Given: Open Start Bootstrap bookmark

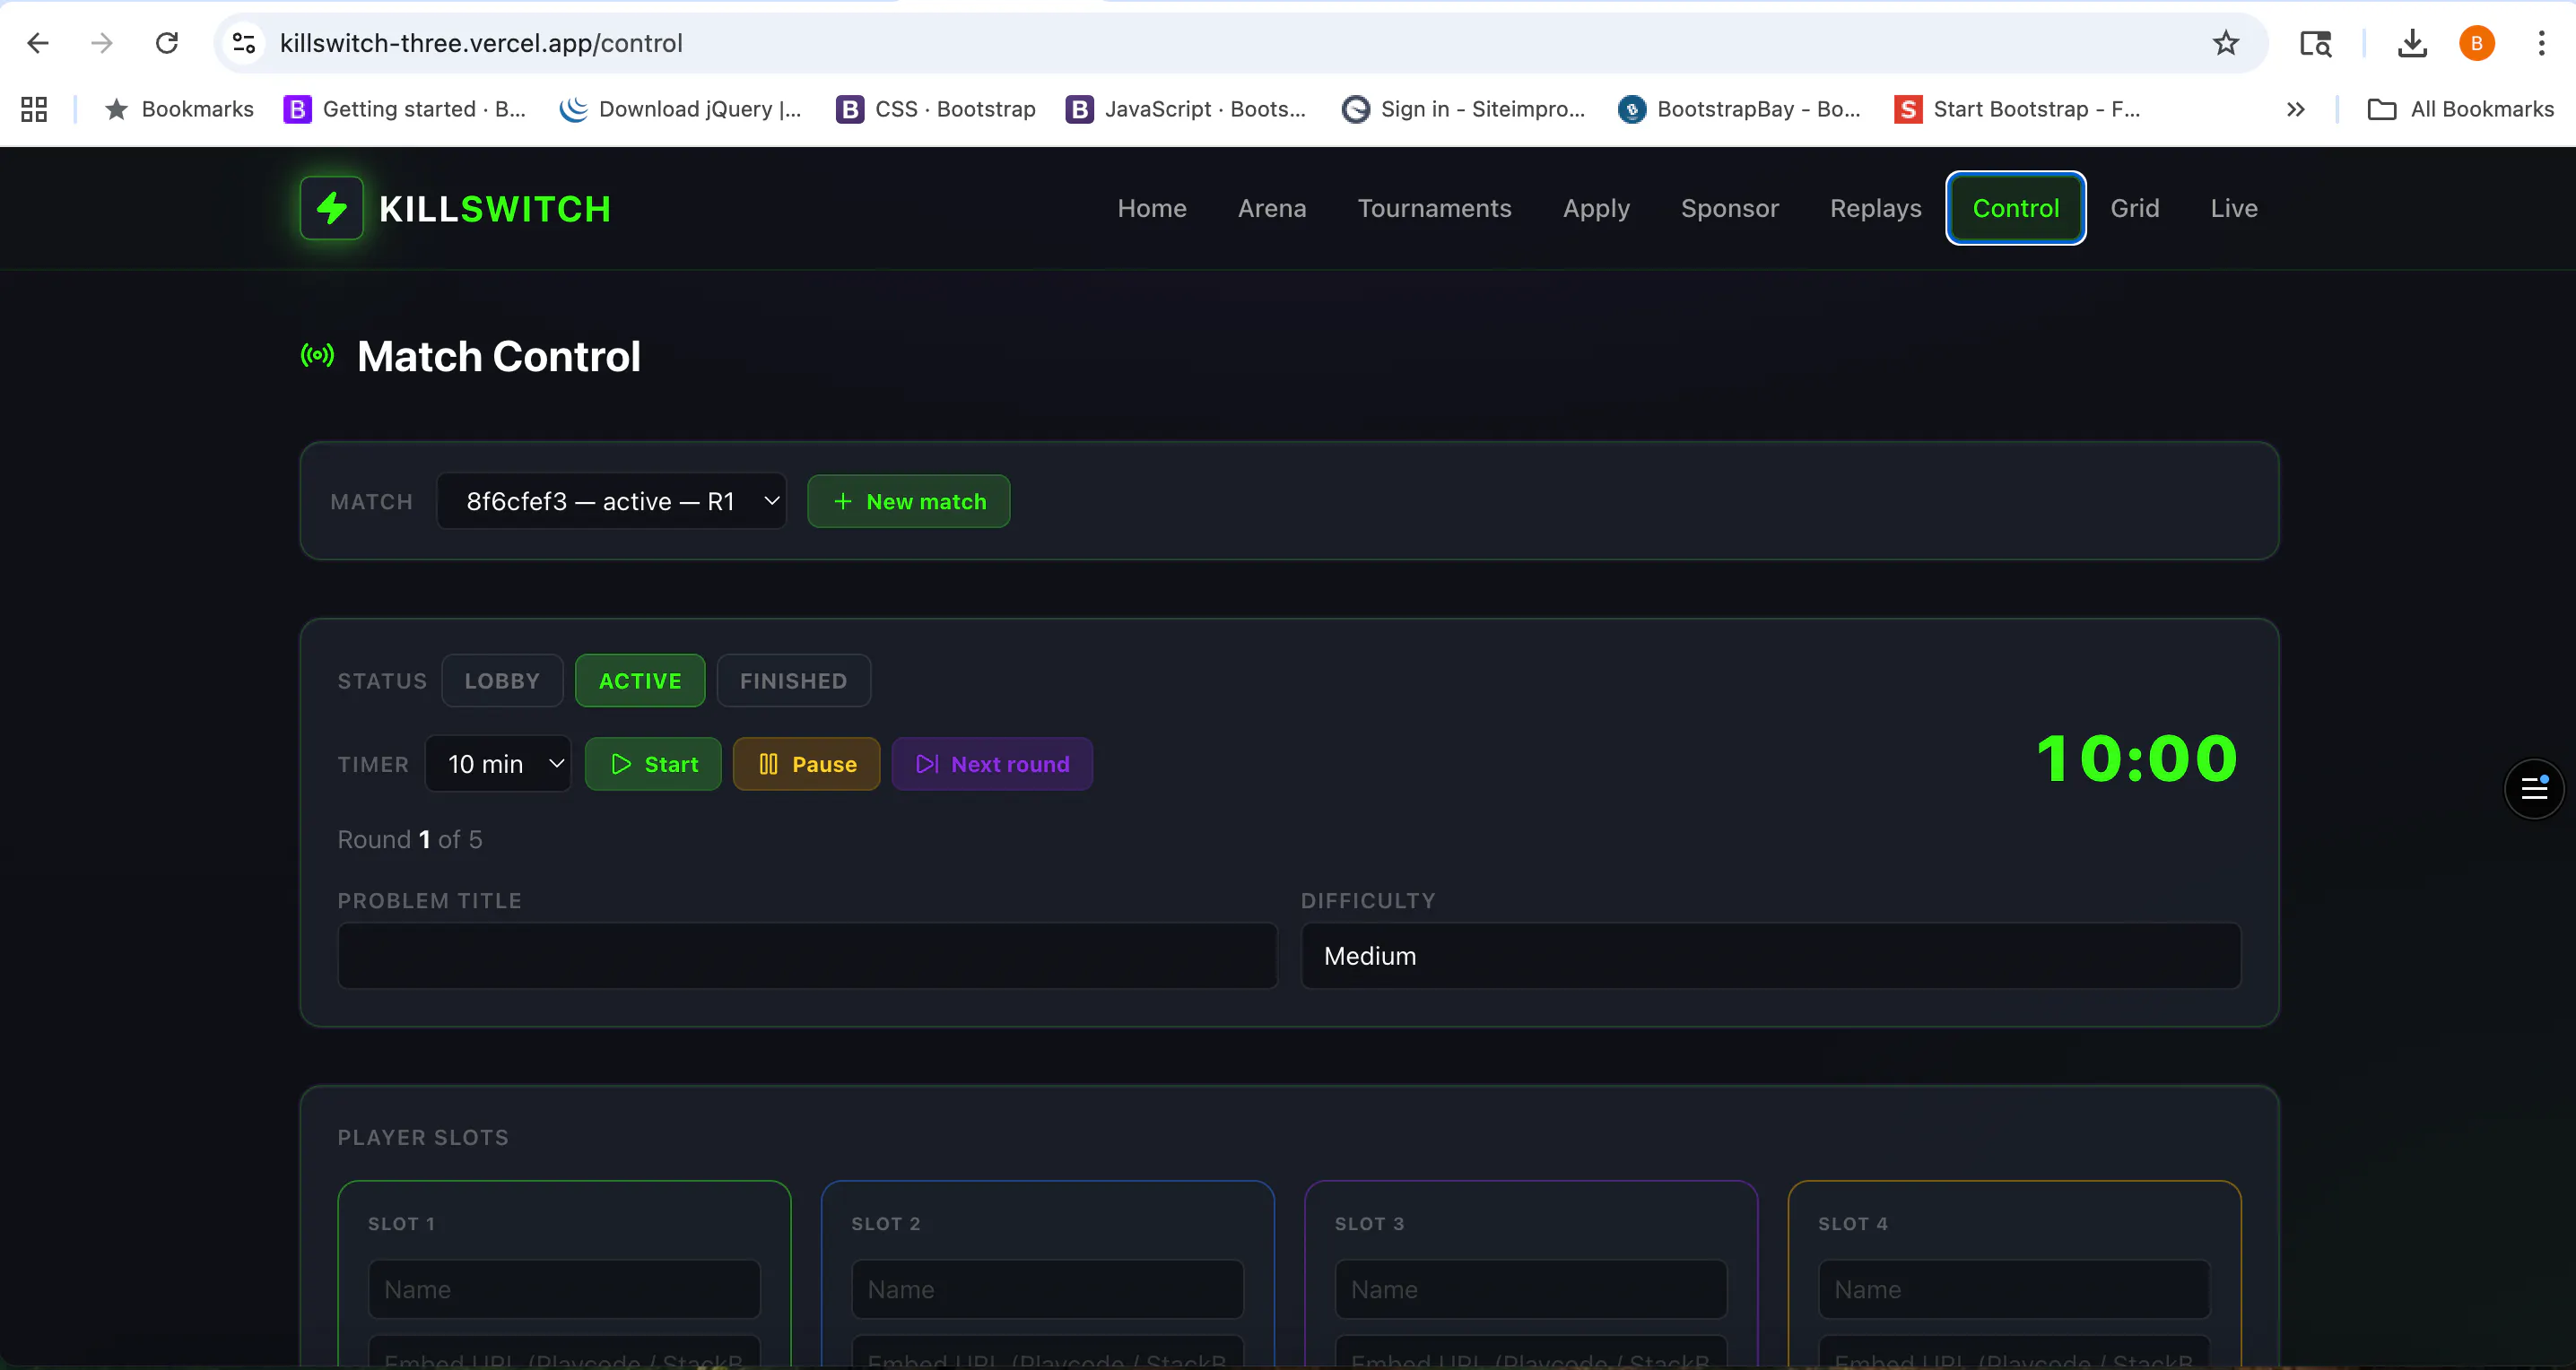Looking at the screenshot, I should pos(2017,108).
